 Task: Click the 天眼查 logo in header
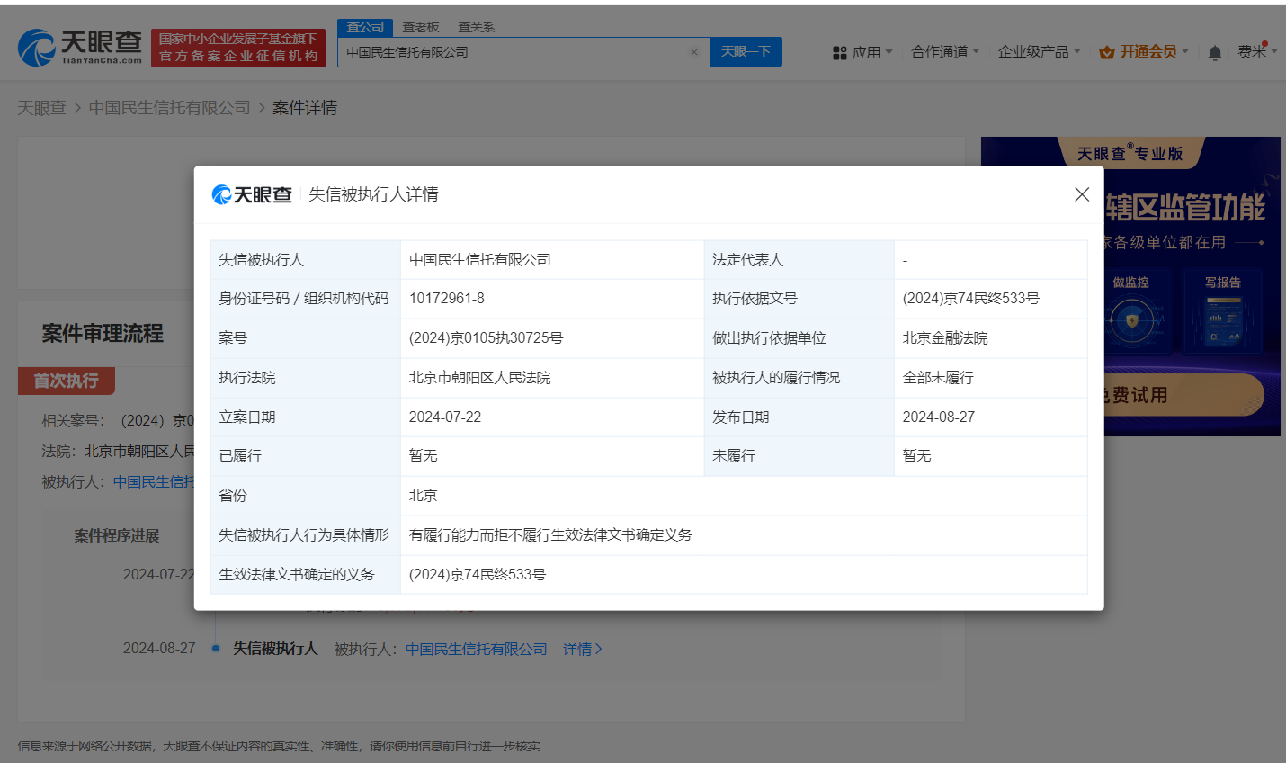(80, 48)
